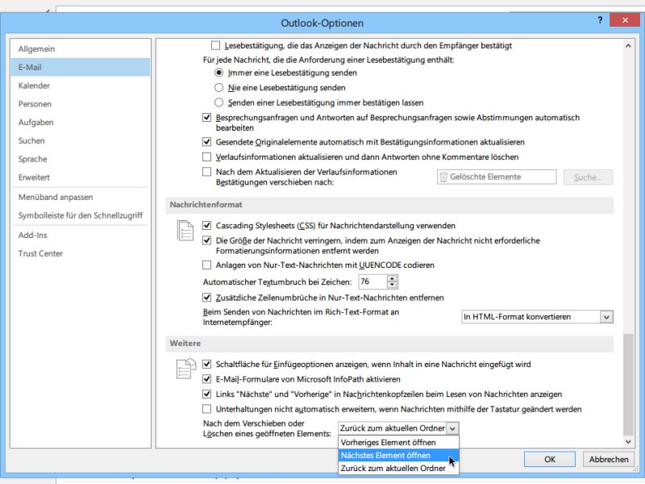Select the E-Mail options category
Screen dimensions: 645x484
click(81, 67)
